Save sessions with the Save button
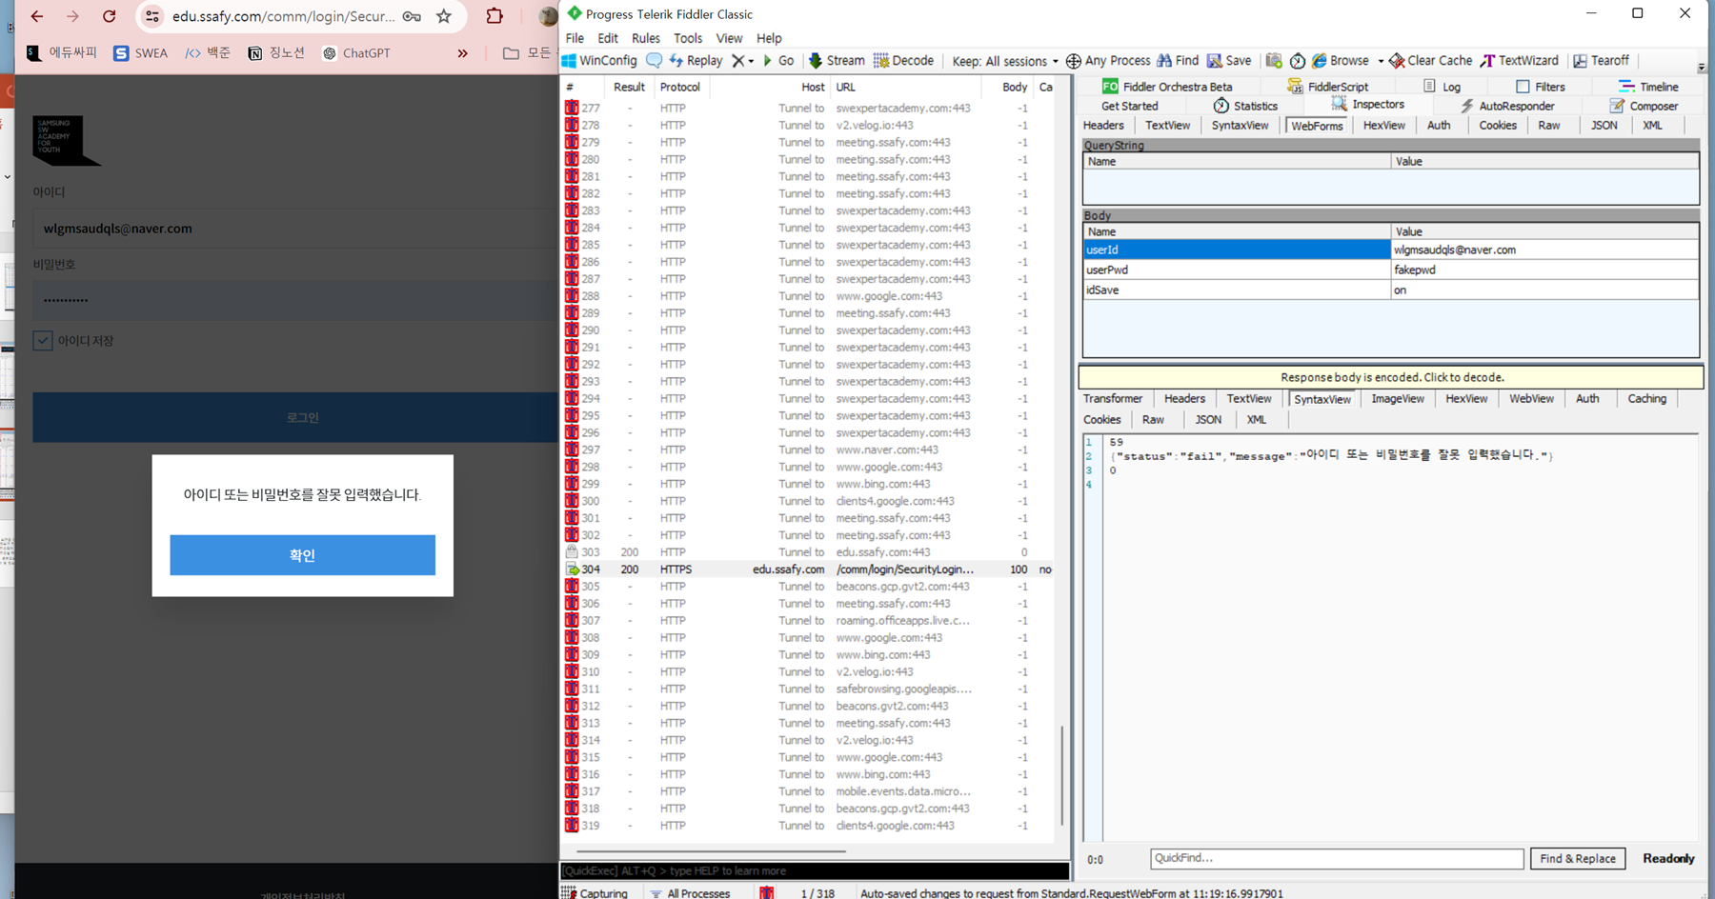The width and height of the screenshot is (1715, 899). [1229, 61]
